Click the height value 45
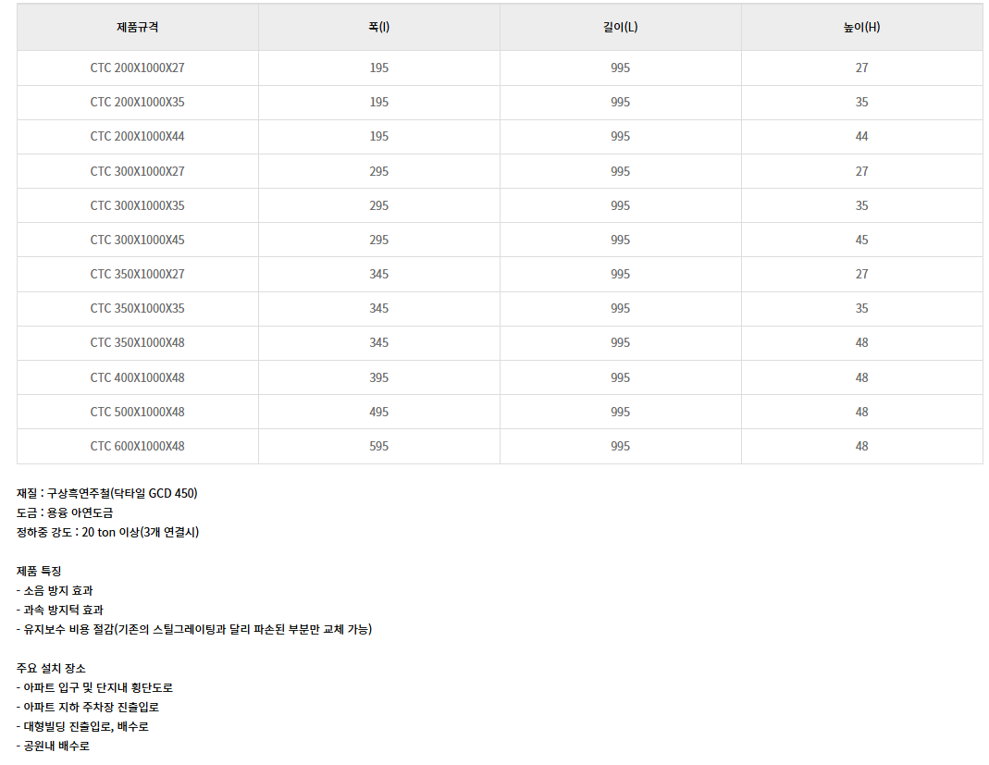989x765 pixels. pyautogui.click(x=861, y=240)
